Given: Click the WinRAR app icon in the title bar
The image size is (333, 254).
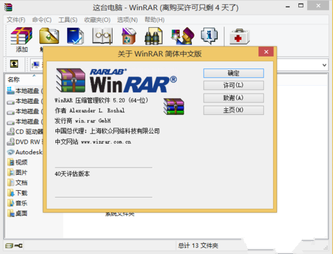Looking at the screenshot, I should tap(8, 7).
